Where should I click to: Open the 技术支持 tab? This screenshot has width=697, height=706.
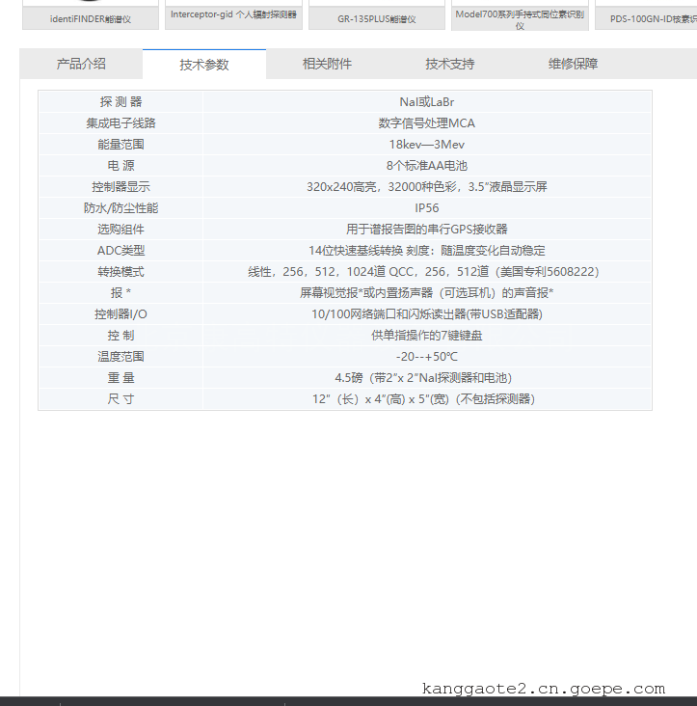[450, 65]
